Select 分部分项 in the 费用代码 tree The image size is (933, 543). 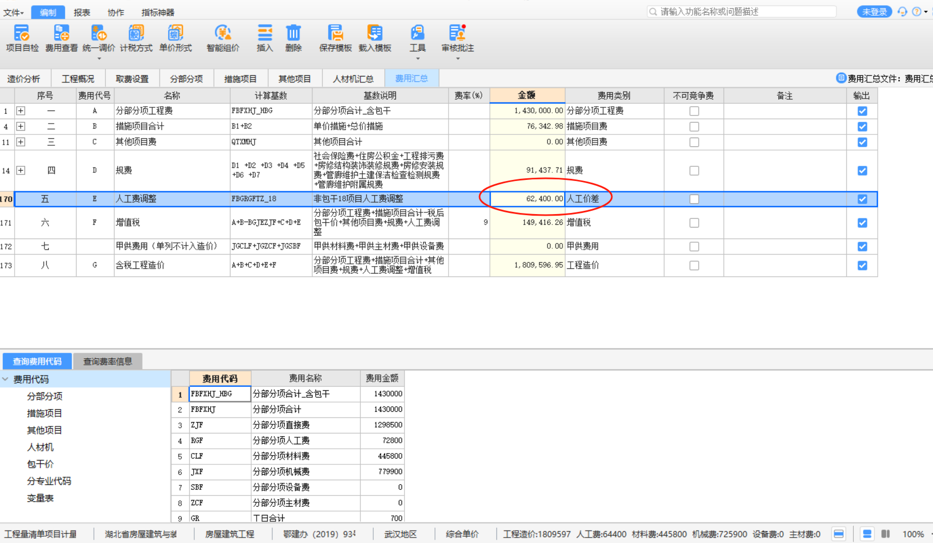click(45, 396)
